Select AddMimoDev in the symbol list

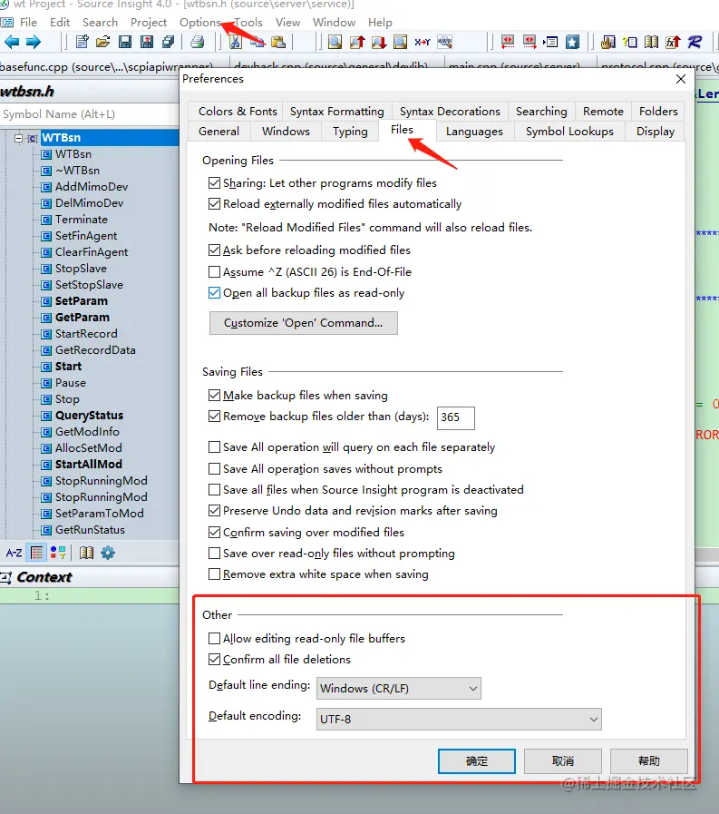[x=92, y=187]
